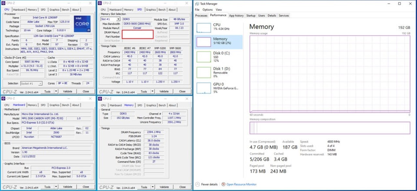Click the red-highlighted DRAM Manuf. field

pyautogui.click(x=137, y=33)
